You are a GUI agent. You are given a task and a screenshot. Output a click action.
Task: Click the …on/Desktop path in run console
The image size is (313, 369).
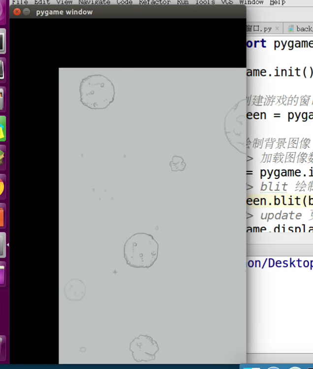[280, 263]
